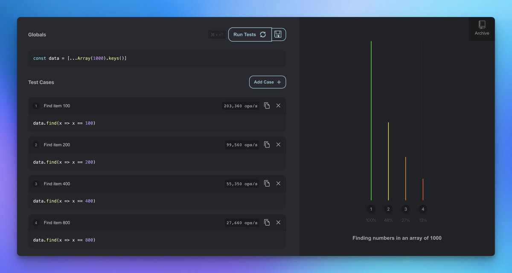The width and height of the screenshot is (512, 273).
Task: Click the Run Tests button
Action: click(x=250, y=35)
